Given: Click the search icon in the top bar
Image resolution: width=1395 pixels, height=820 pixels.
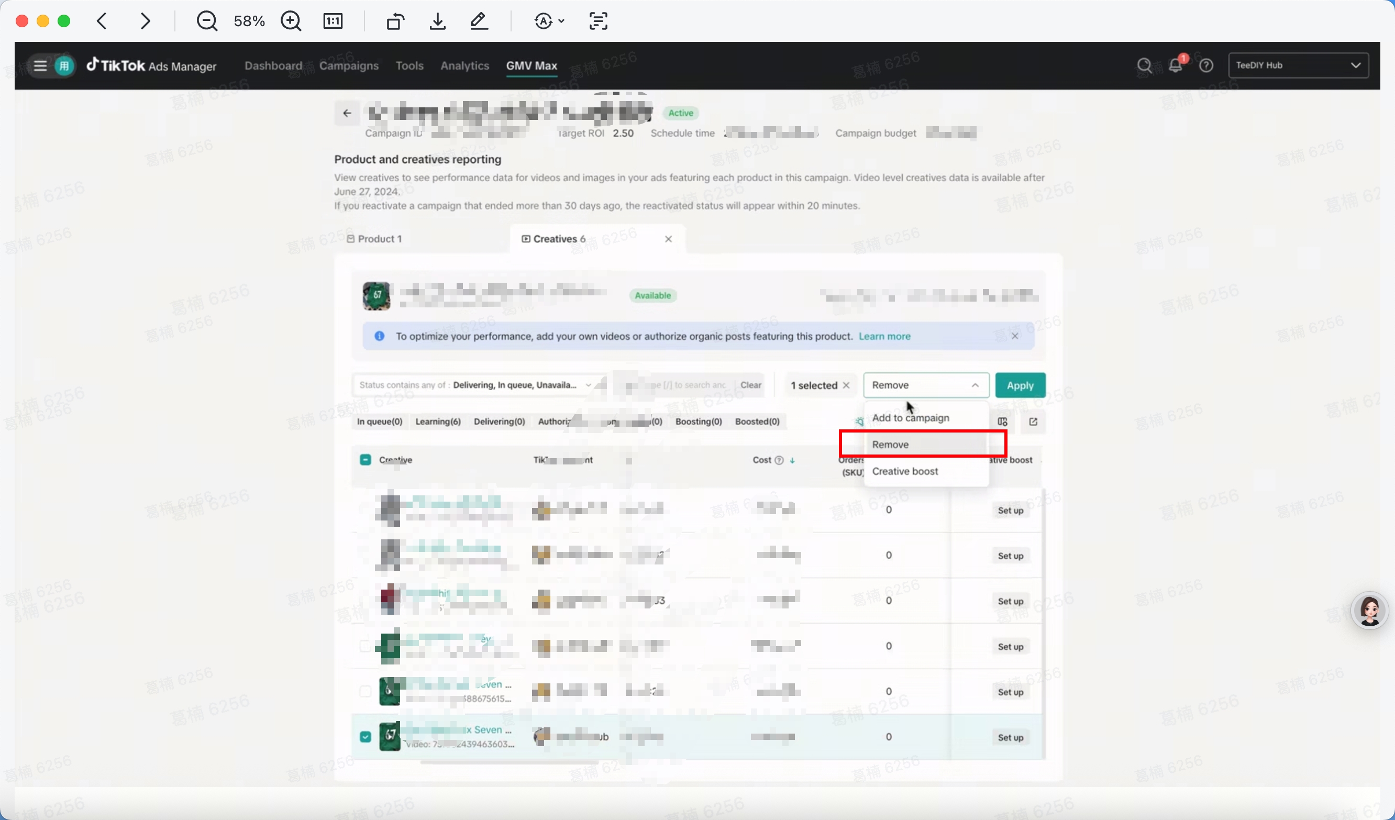Looking at the screenshot, I should point(1144,65).
